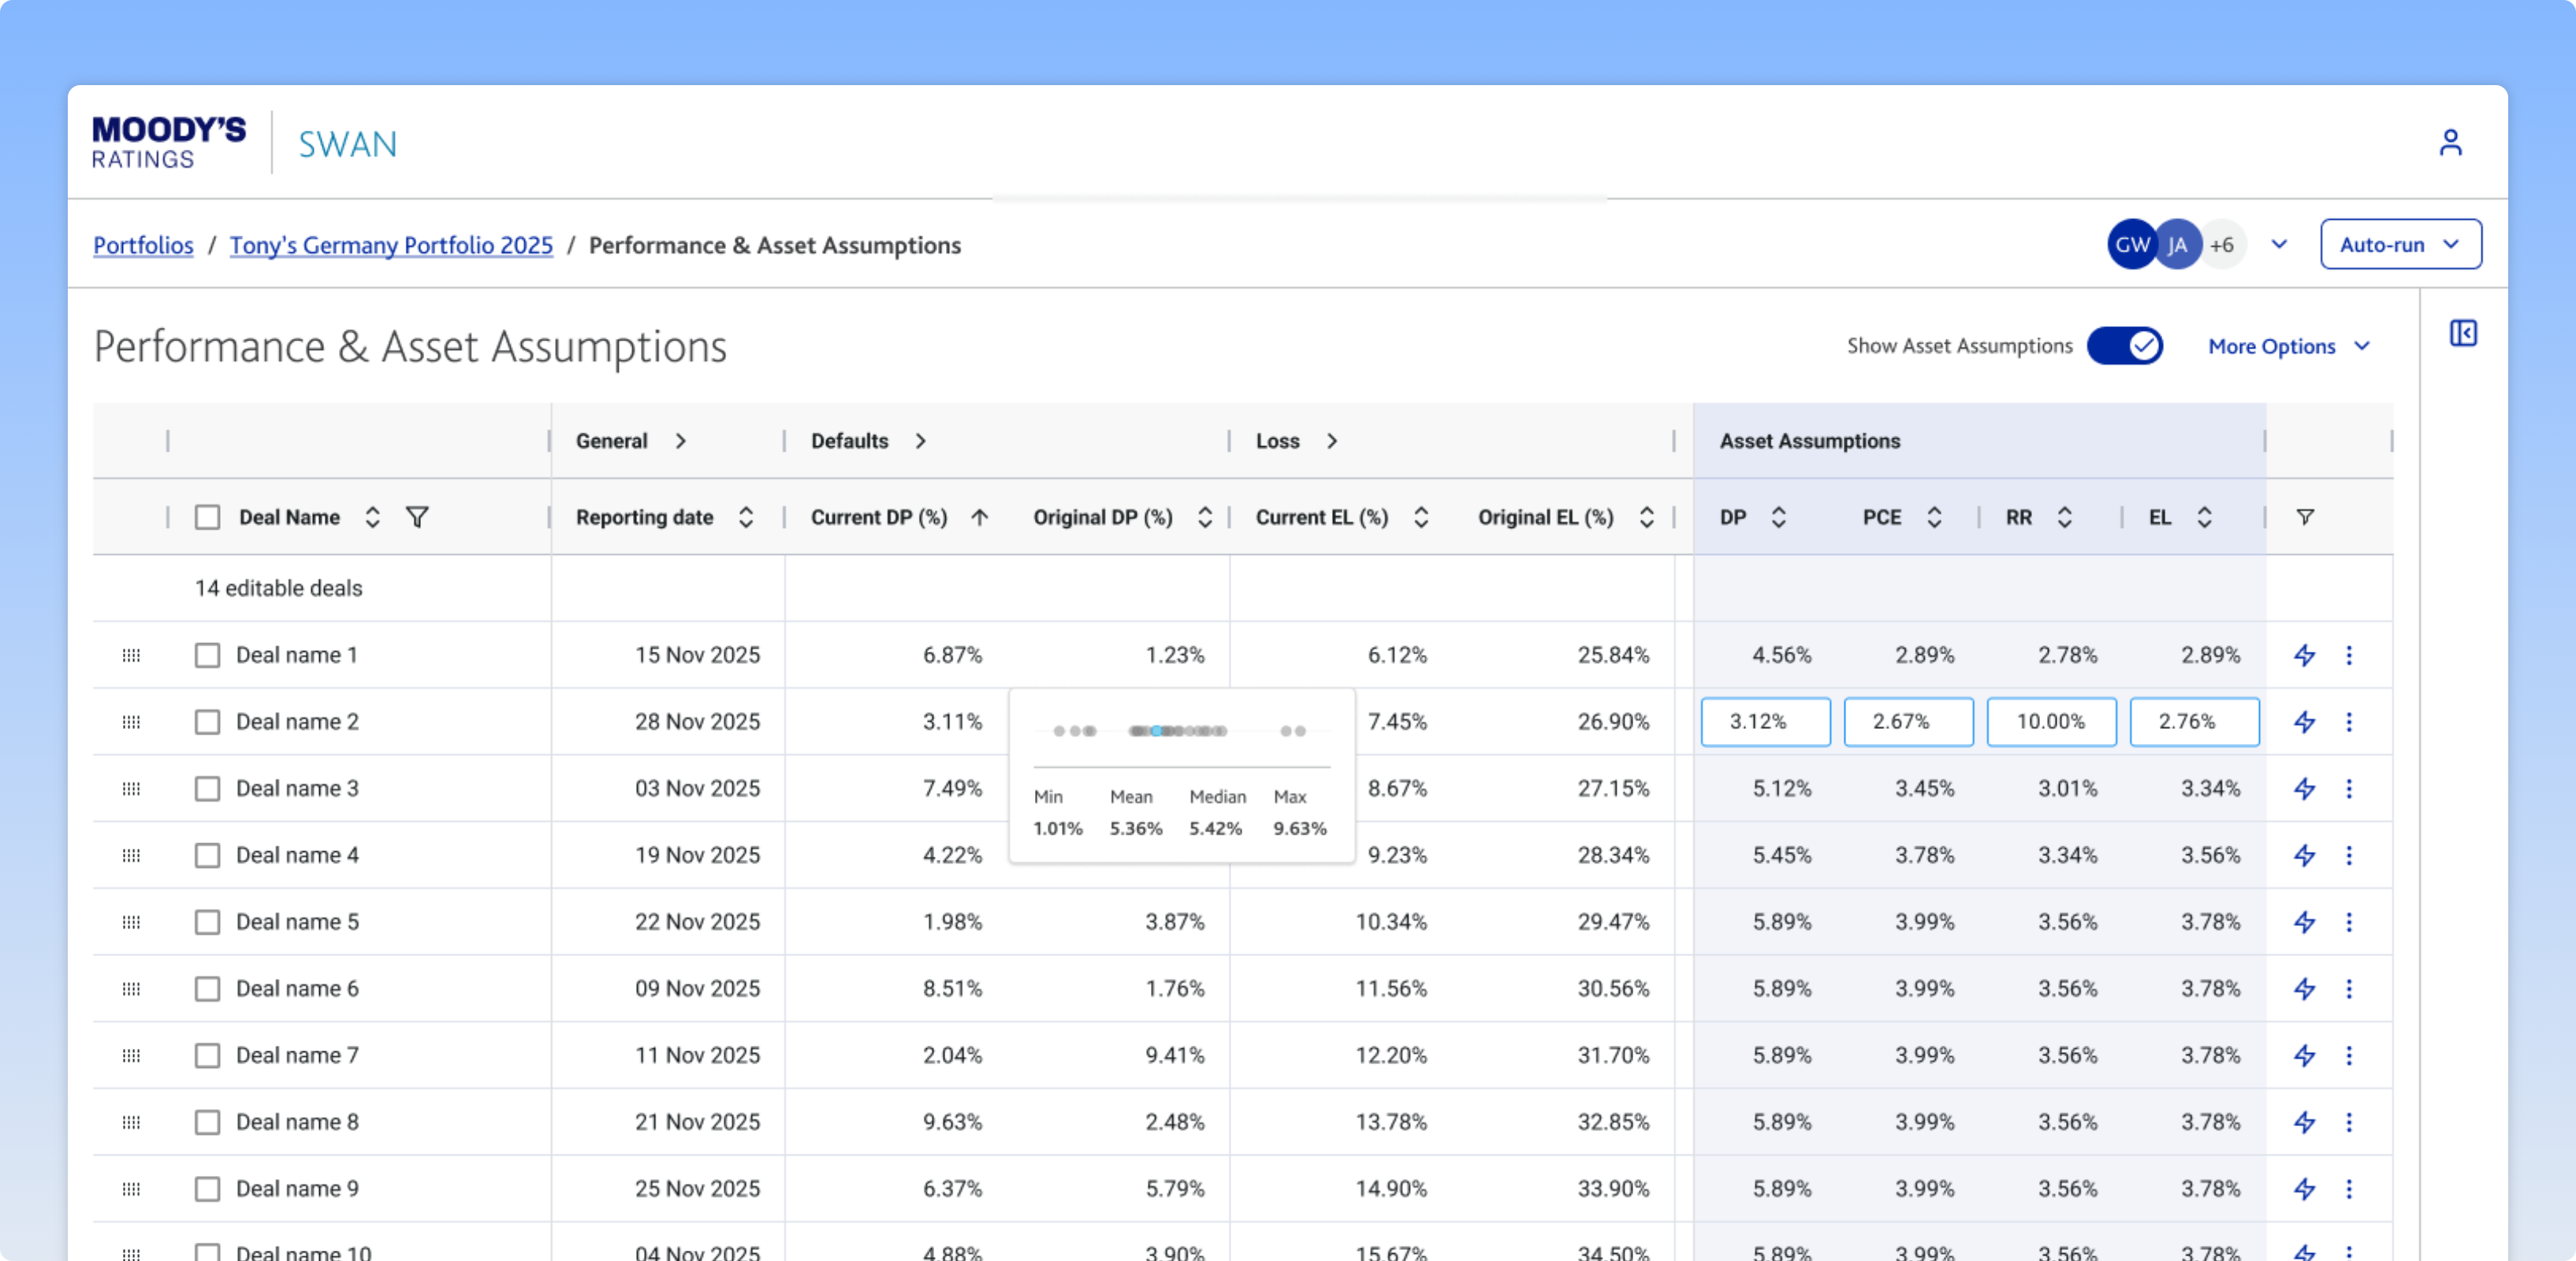
Task: Sort the RR column
Action: pos(2064,517)
